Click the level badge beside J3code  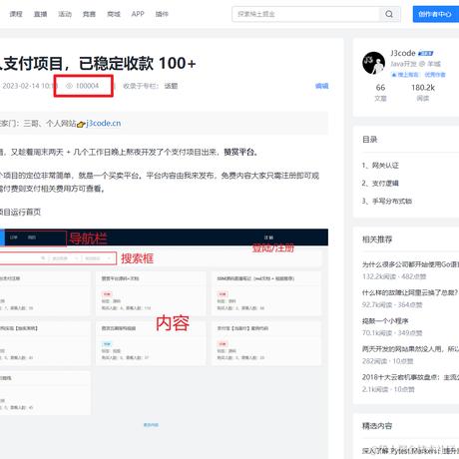pyautogui.click(x=426, y=53)
